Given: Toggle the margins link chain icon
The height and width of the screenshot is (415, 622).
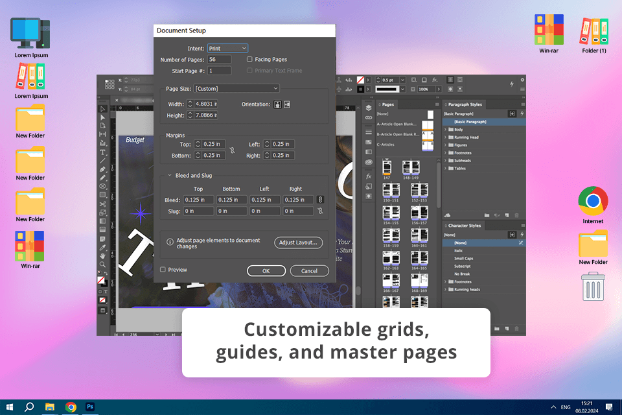Looking at the screenshot, I should (233, 150).
